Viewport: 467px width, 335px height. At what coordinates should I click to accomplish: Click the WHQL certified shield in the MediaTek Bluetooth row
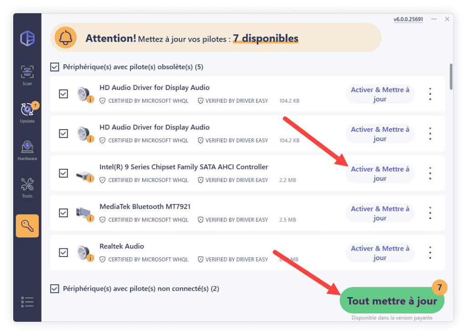click(x=103, y=220)
